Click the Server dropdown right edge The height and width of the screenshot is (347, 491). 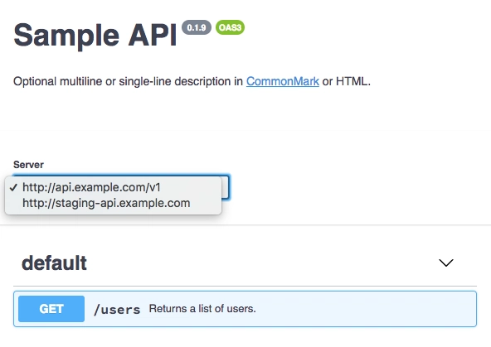point(226,187)
